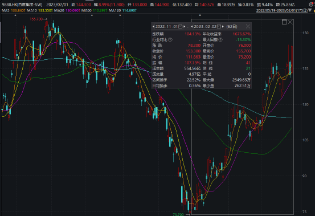Click stock code 9888.HK title

pos(22,5)
